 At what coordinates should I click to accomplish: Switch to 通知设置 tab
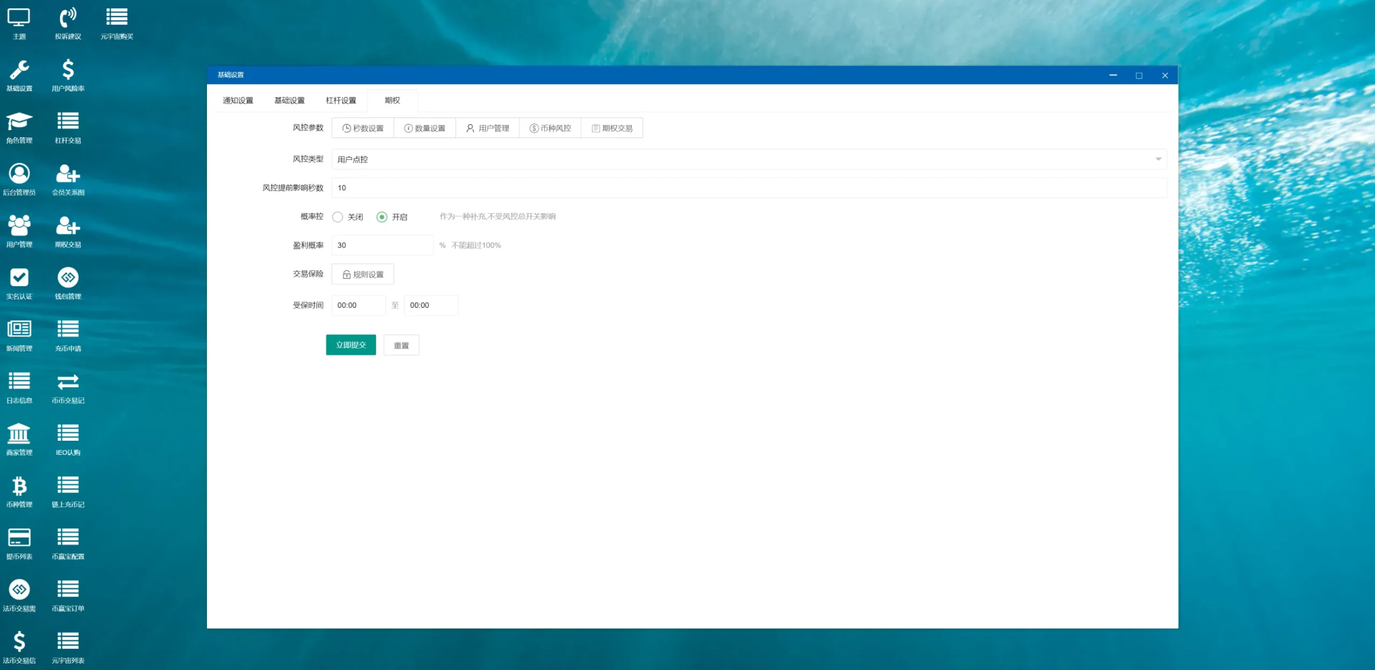point(238,101)
